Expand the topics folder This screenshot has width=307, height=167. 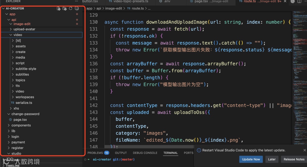coord(13,80)
